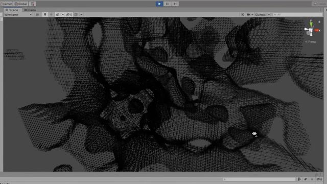Toggle the 2D view button
This screenshot has height=184, width=327.
click(37, 15)
